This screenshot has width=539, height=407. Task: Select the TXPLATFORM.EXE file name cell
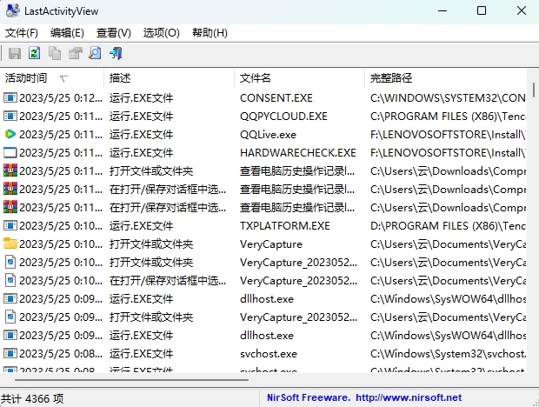tap(284, 226)
